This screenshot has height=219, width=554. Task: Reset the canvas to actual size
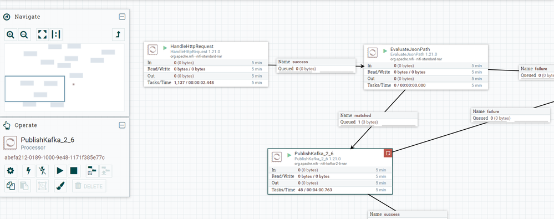[56, 34]
